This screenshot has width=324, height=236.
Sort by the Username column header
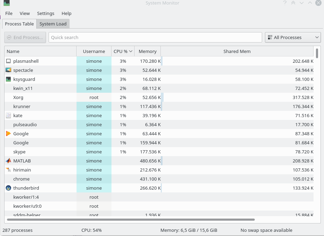tap(94, 51)
